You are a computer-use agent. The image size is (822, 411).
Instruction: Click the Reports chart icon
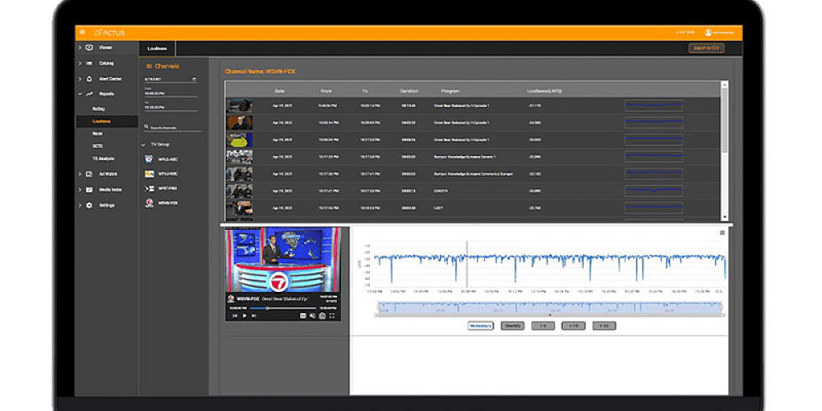[x=89, y=94]
